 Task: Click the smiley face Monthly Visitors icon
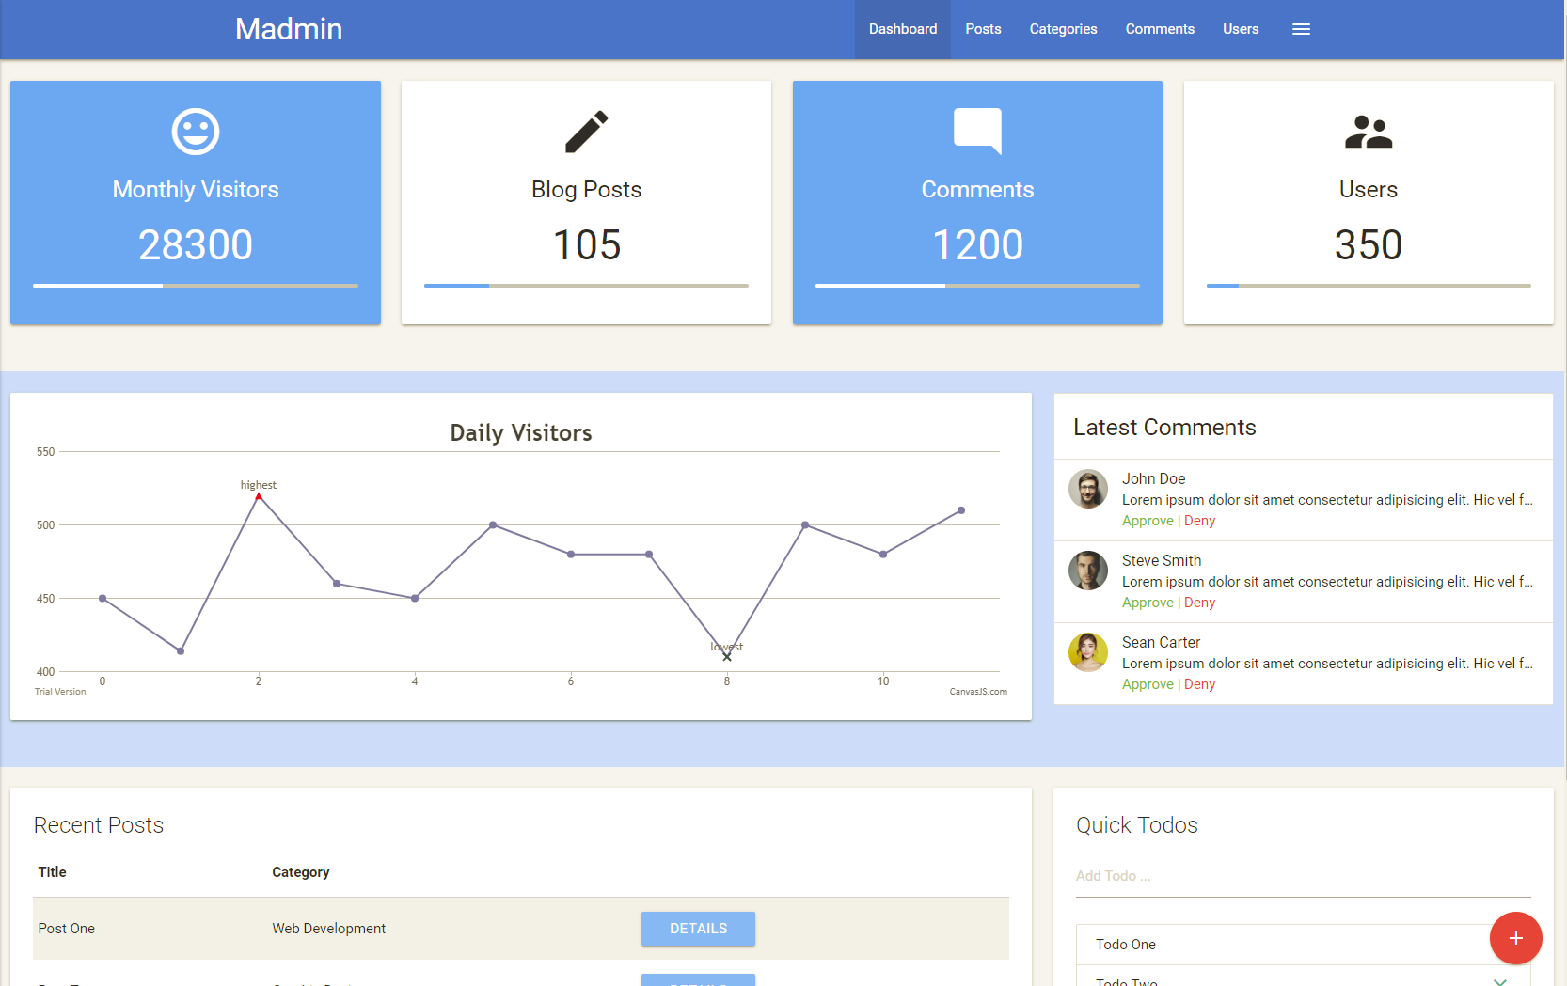coord(196,132)
